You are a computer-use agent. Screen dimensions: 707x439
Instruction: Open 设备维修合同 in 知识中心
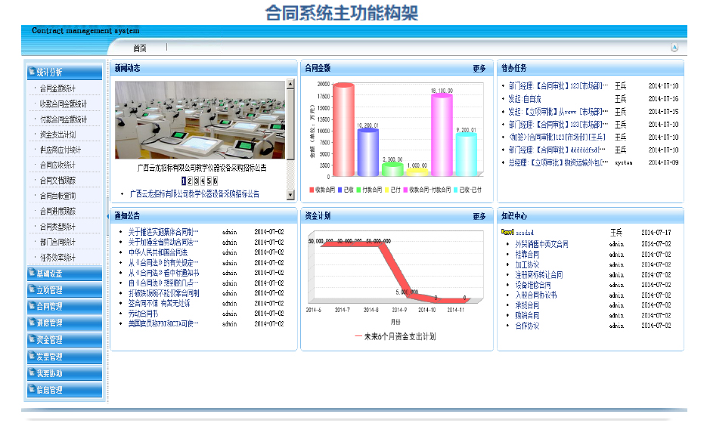pos(533,285)
